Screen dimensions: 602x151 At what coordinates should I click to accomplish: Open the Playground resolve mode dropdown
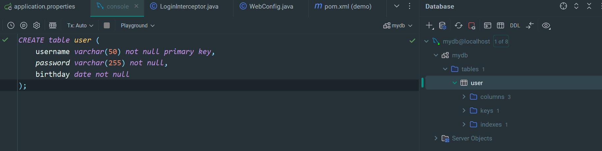pos(137,25)
